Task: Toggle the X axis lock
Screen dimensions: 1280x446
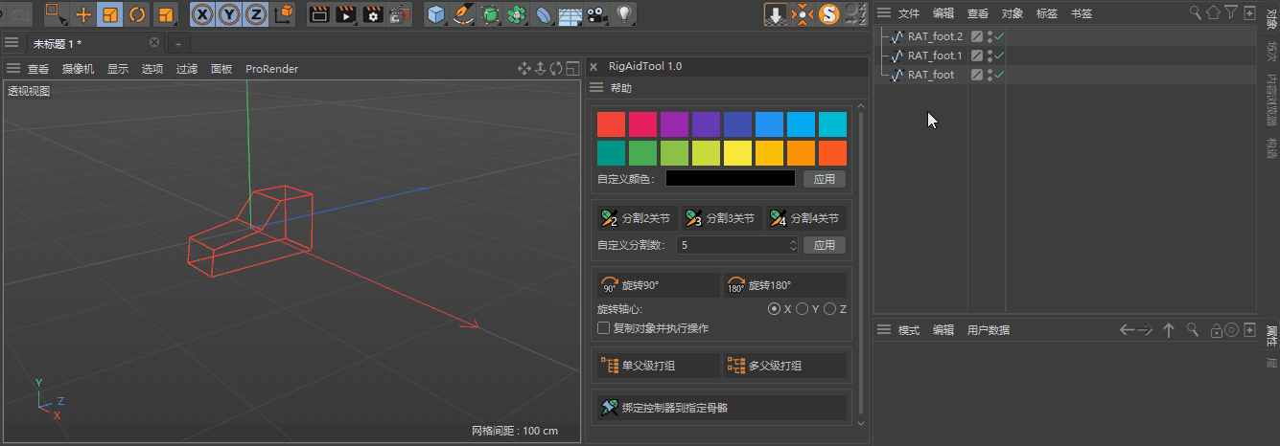Action: (x=202, y=13)
